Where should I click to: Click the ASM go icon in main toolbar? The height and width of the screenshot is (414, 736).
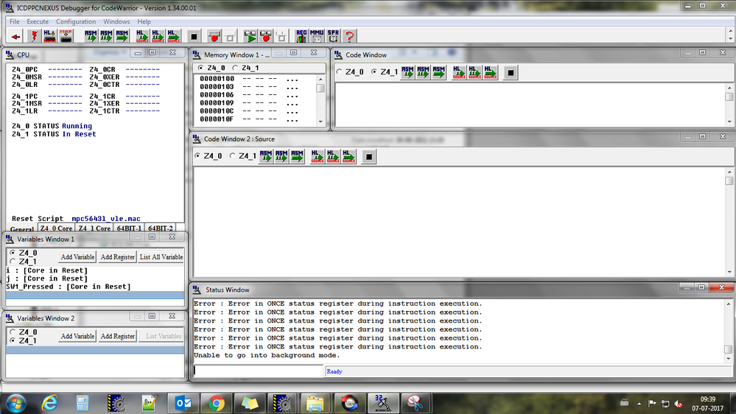point(122,36)
